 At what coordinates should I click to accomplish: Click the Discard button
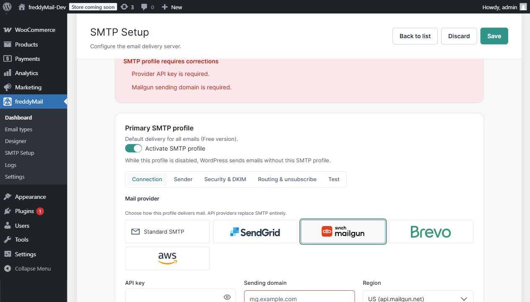coord(459,36)
